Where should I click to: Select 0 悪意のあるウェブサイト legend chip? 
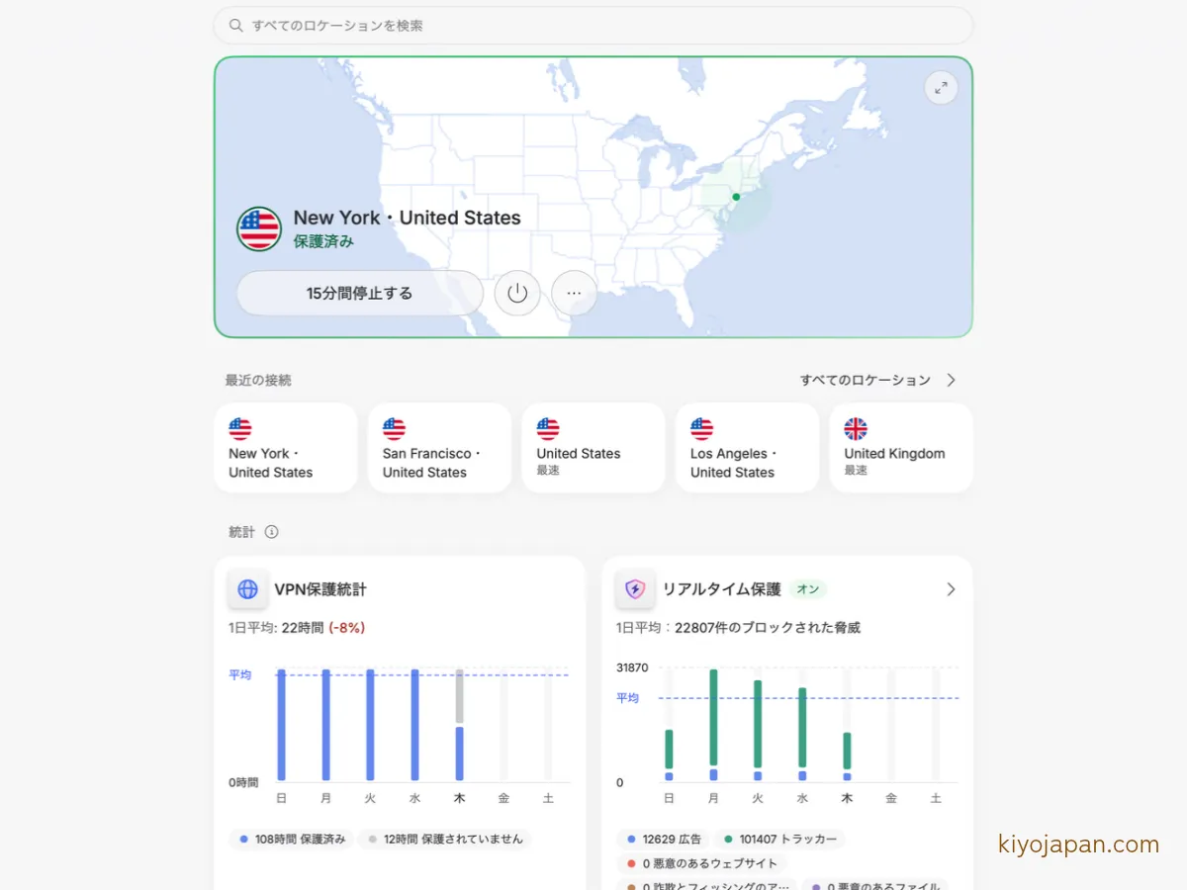[702, 863]
